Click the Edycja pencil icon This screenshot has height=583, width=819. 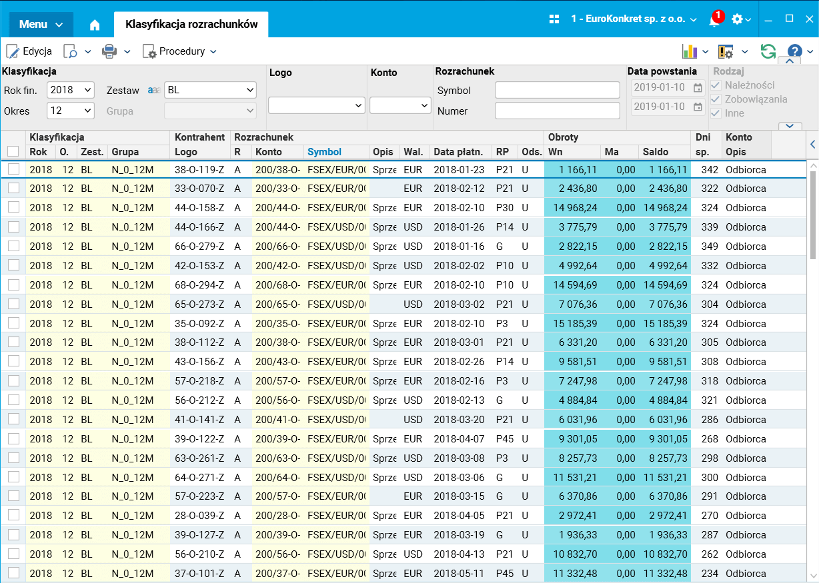click(13, 51)
